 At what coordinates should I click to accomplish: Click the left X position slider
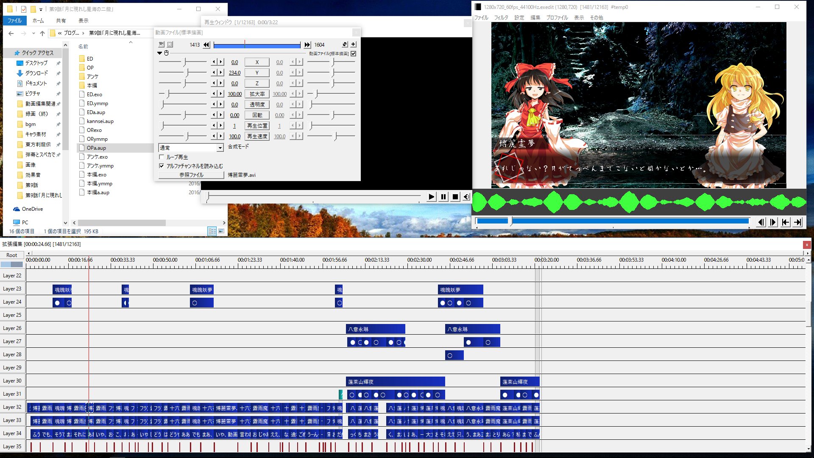point(183,62)
